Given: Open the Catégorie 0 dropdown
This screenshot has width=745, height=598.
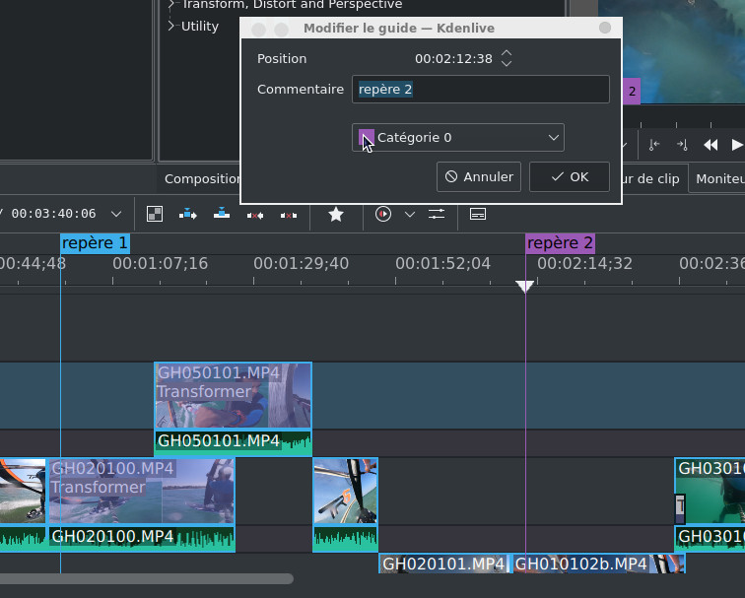Looking at the screenshot, I should click(458, 138).
